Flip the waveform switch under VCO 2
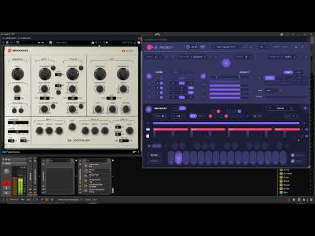Image resolution: width=315 pixels, height=236 pixels. (73, 98)
